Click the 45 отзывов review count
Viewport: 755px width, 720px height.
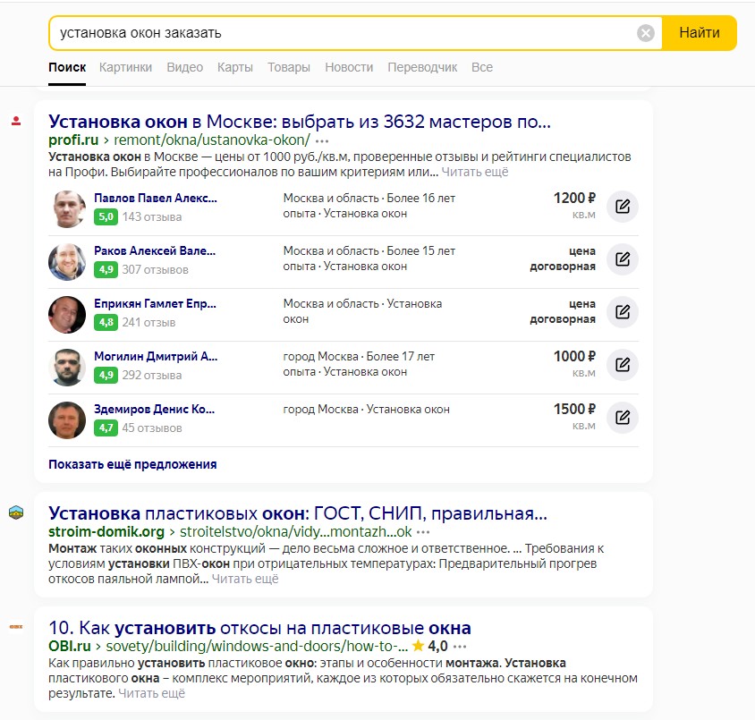[x=152, y=428]
